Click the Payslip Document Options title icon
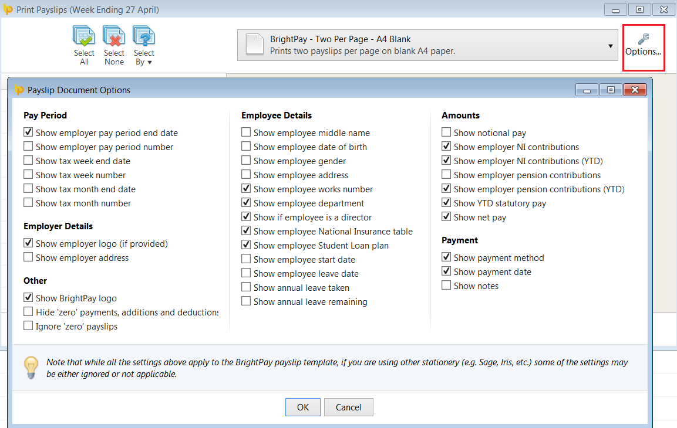 coord(19,90)
